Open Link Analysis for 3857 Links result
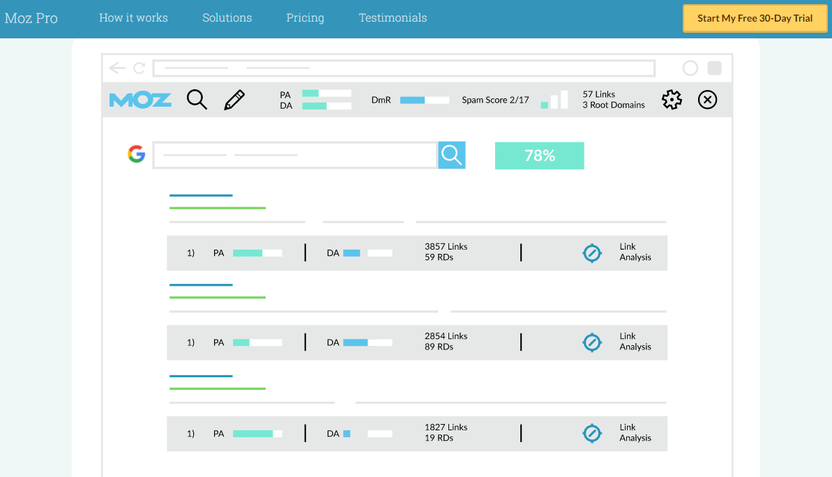Screen dimensions: 832x477 coord(635,252)
